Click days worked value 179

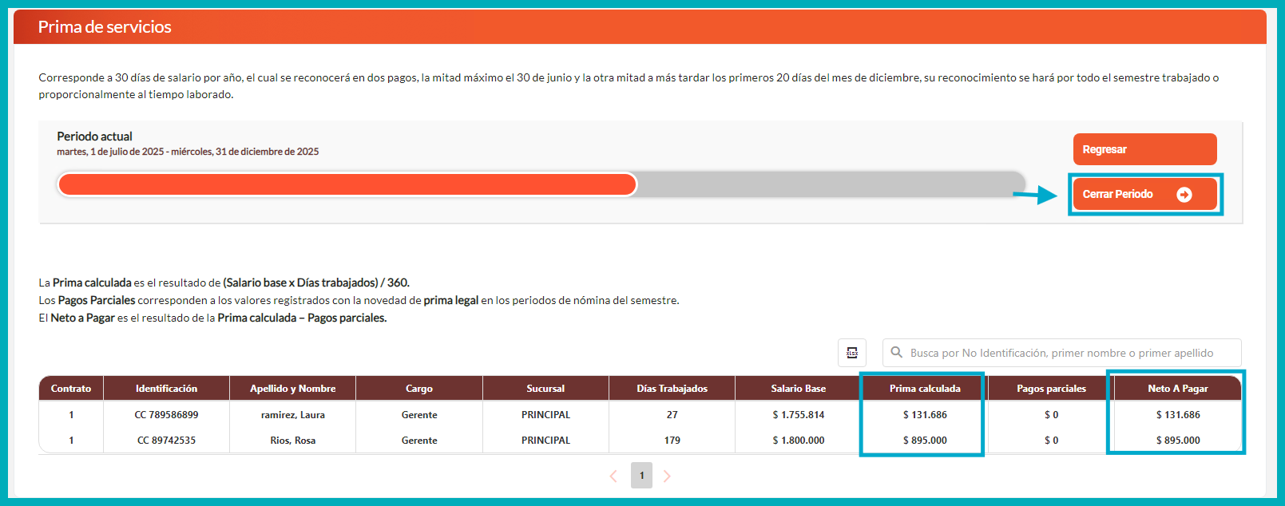[x=672, y=441]
